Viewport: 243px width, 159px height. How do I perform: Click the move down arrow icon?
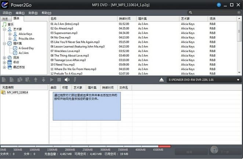44,79
